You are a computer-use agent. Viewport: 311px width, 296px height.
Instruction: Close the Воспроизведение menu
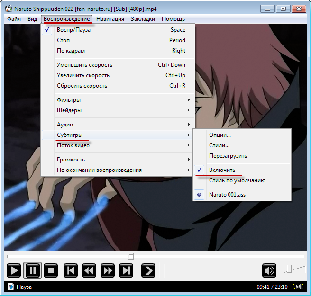67,19
